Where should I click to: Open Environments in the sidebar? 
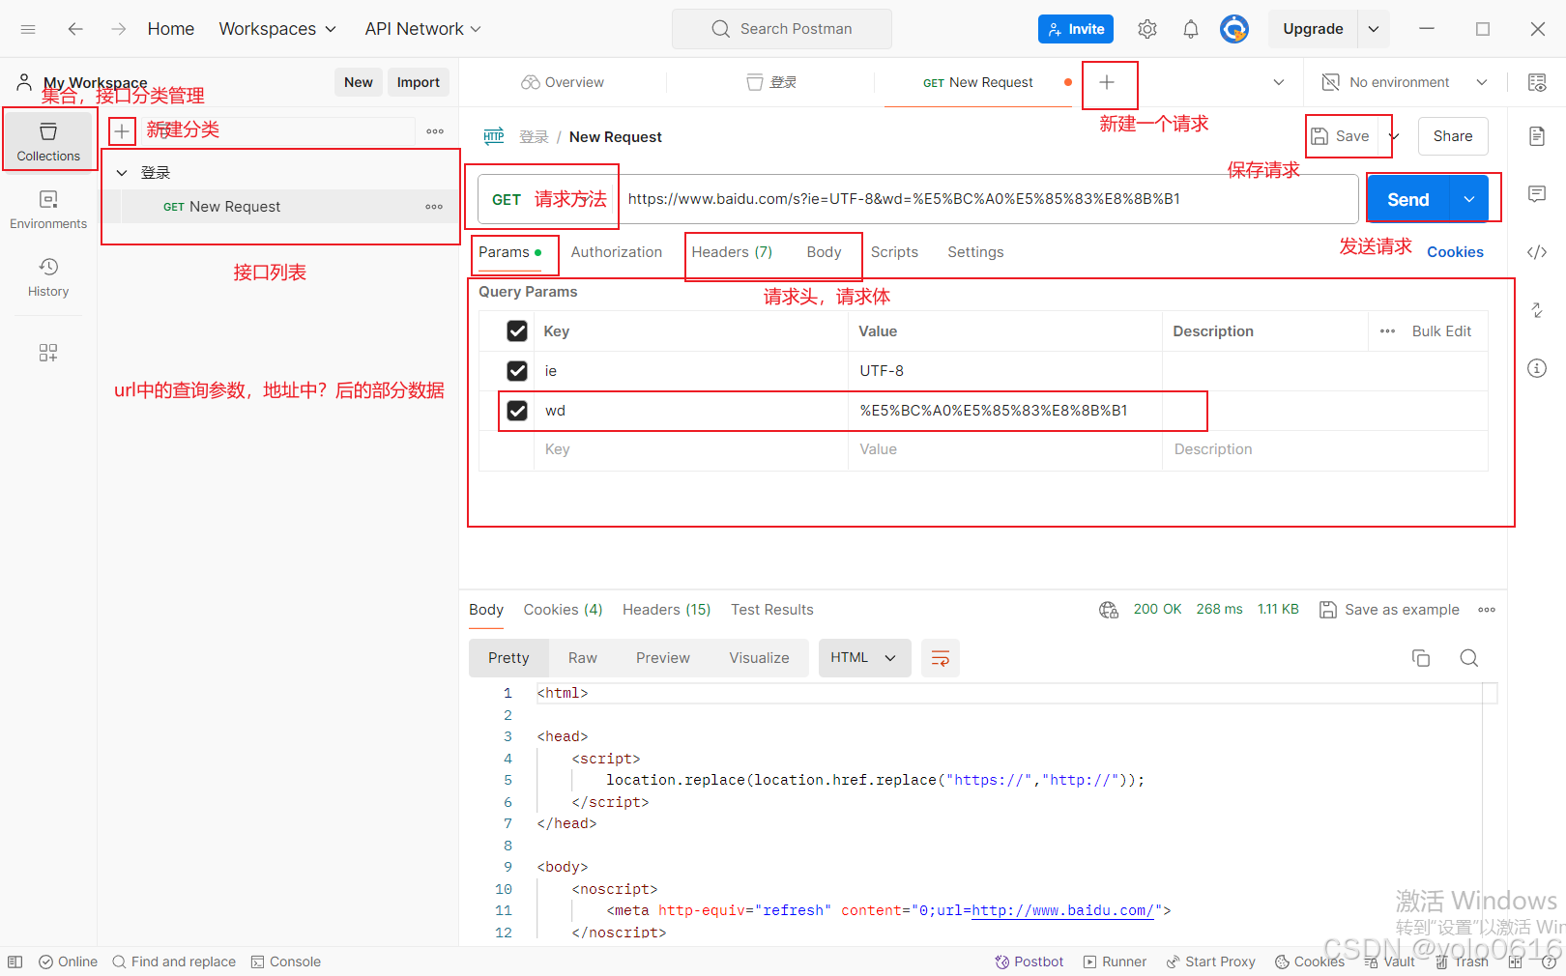[x=48, y=210]
